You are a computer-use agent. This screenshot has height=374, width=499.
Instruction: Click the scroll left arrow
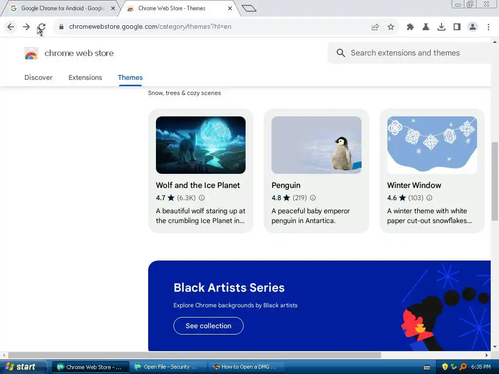pos(4,355)
